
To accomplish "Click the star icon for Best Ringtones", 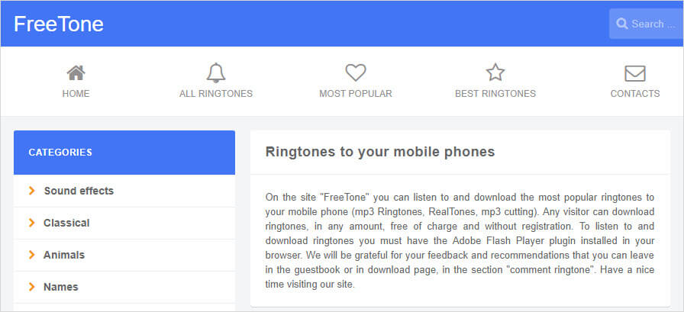I will click(x=495, y=73).
